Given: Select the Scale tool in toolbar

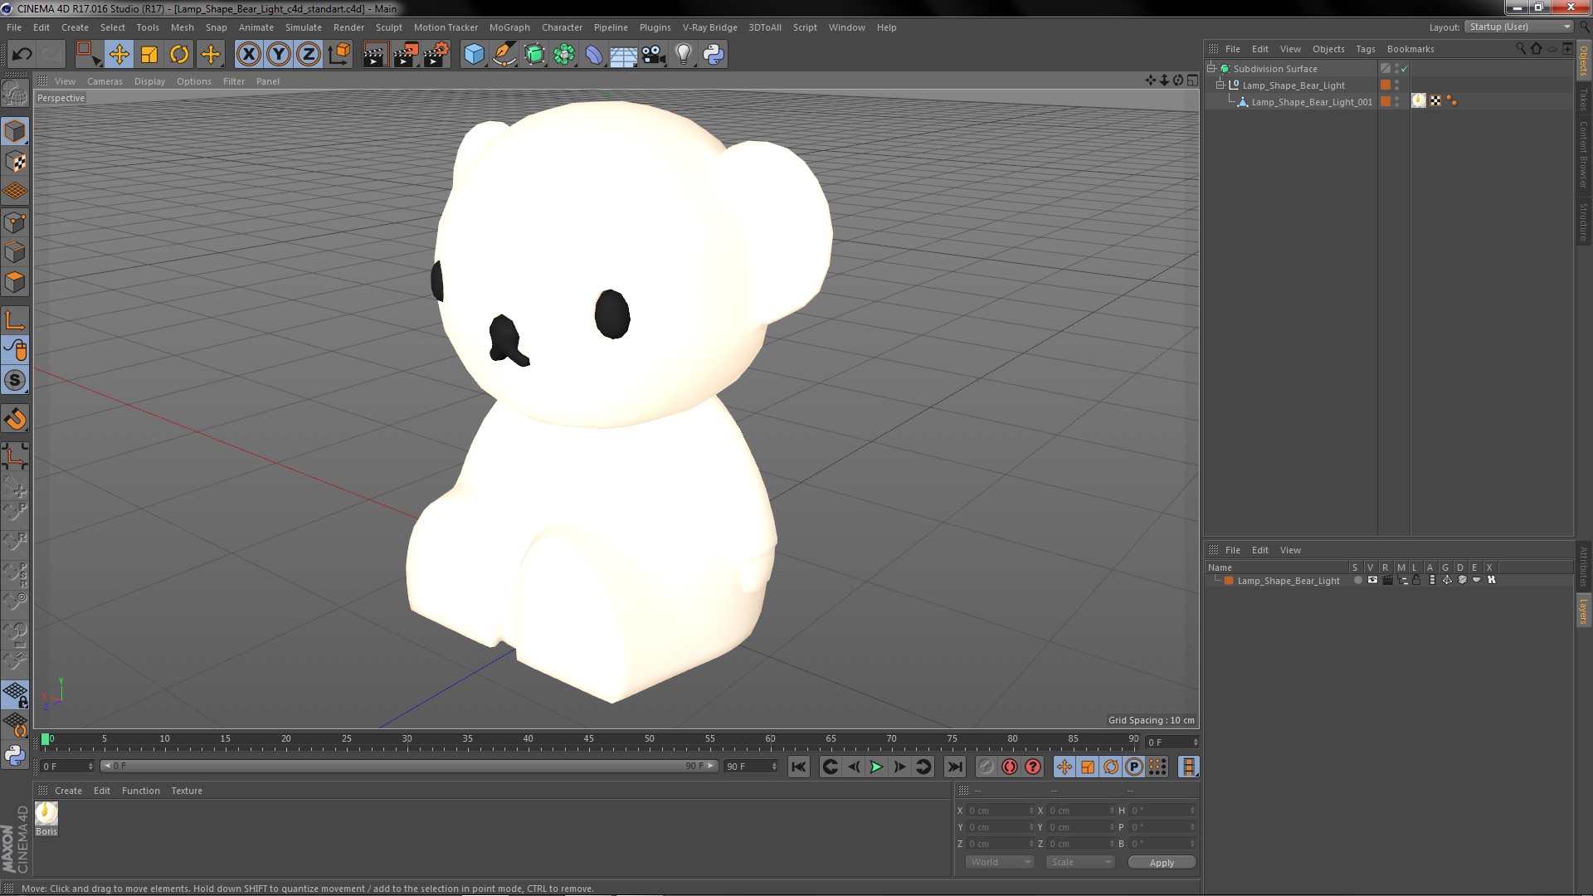Looking at the screenshot, I should (x=149, y=55).
